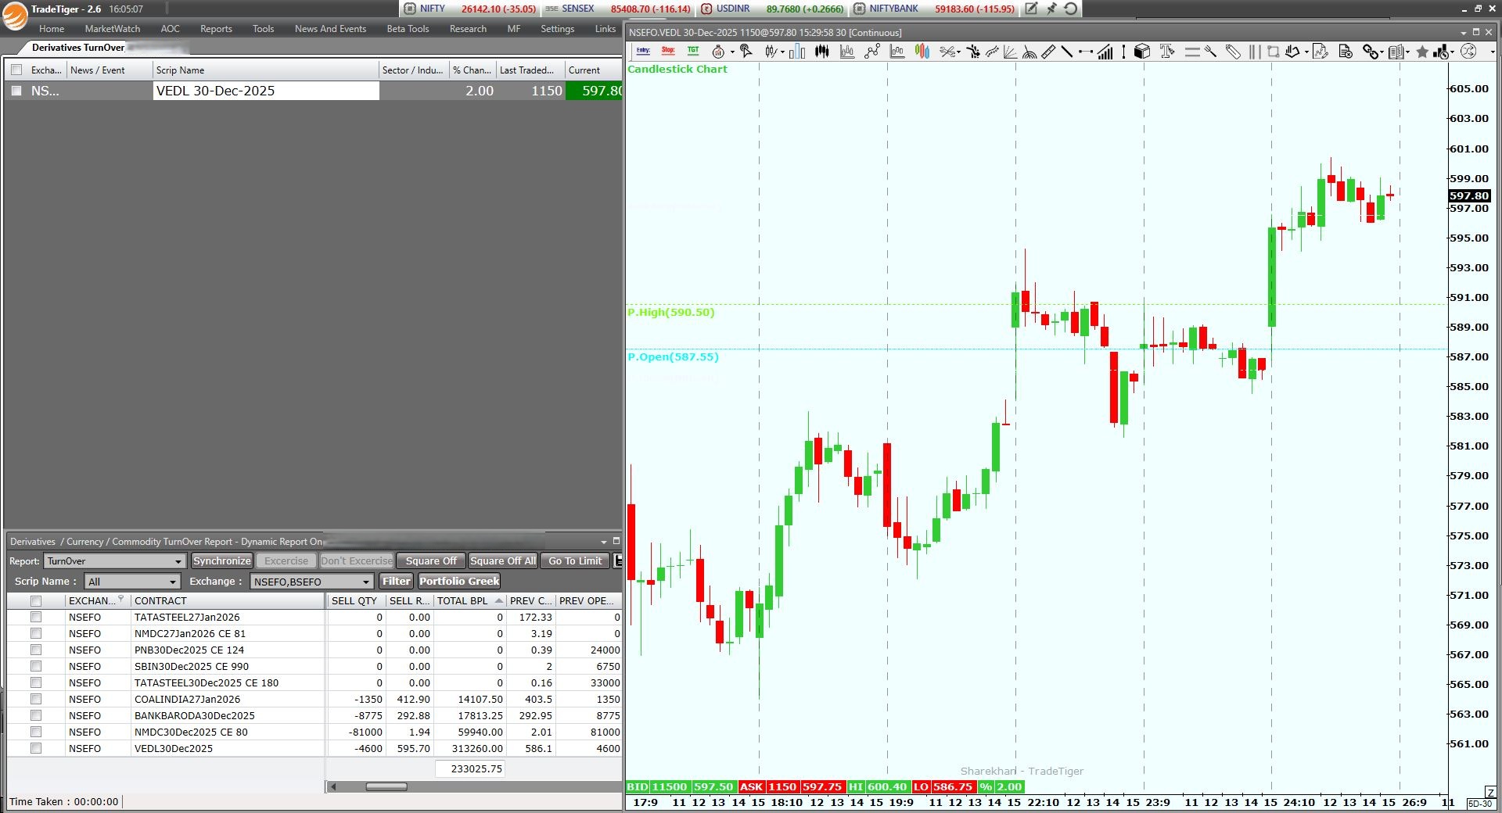This screenshot has height=813, width=1502.
Task: Select the text annotation tool in chart toolbar
Action: click(x=1167, y=52)
